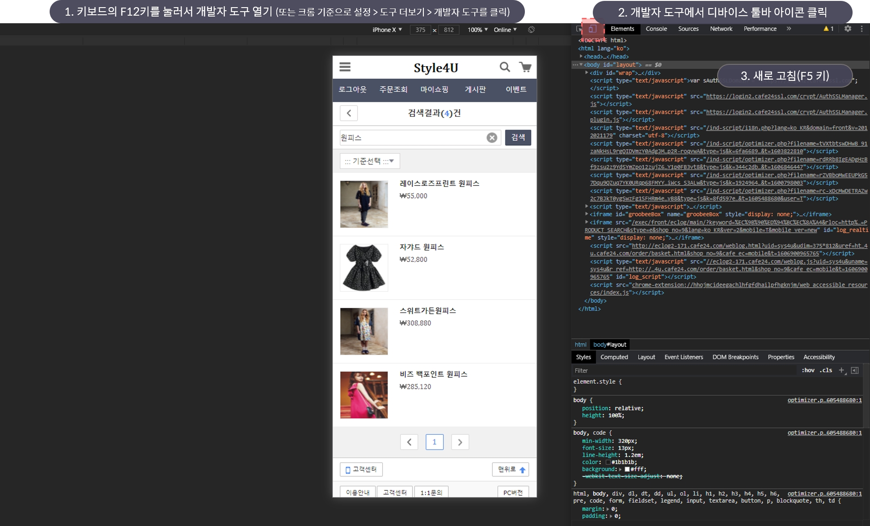Open the 기준선택 sort dropdown
Image resolution: width=870 pixels, height=526 pixels.
coord(369,161)
